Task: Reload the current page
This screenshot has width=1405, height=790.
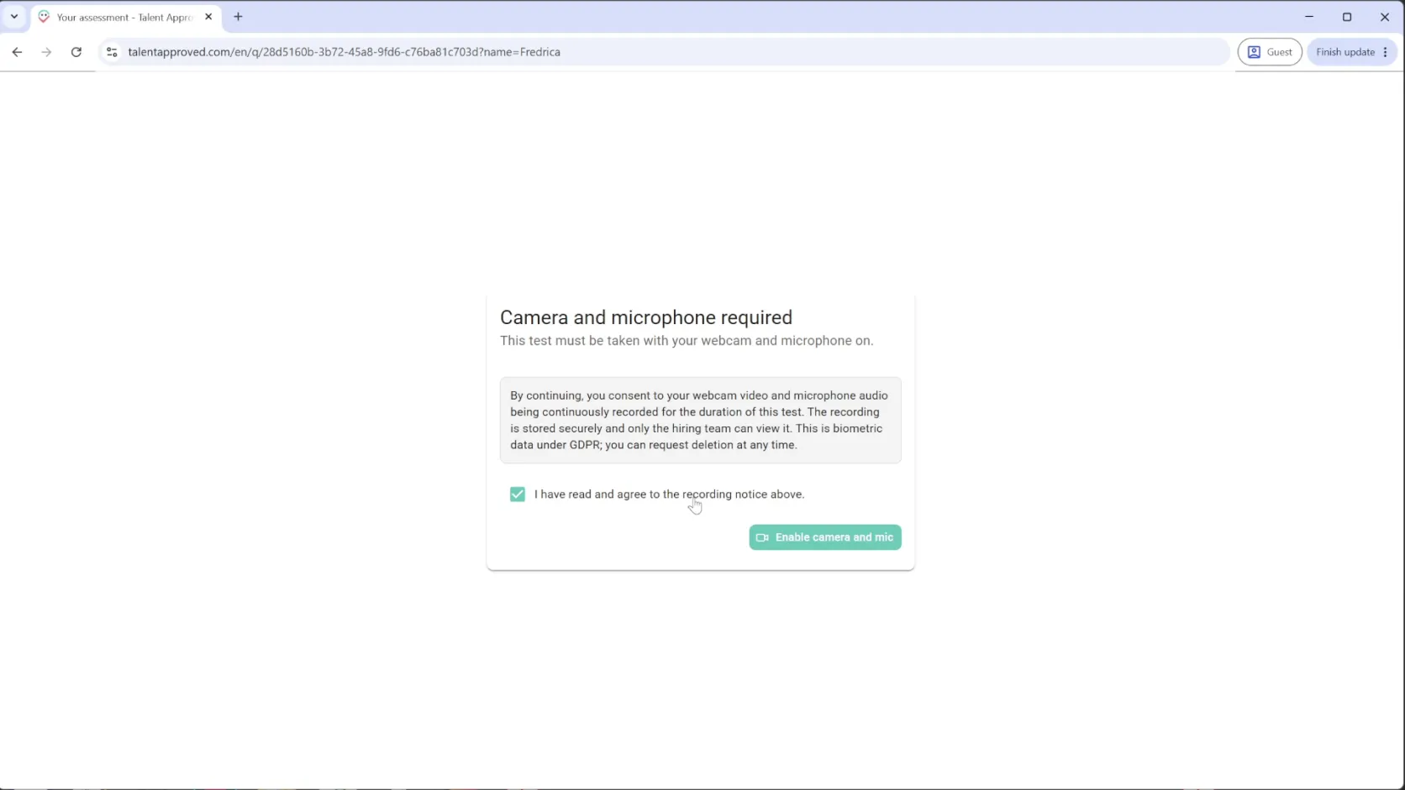Action: pos(76,52)
